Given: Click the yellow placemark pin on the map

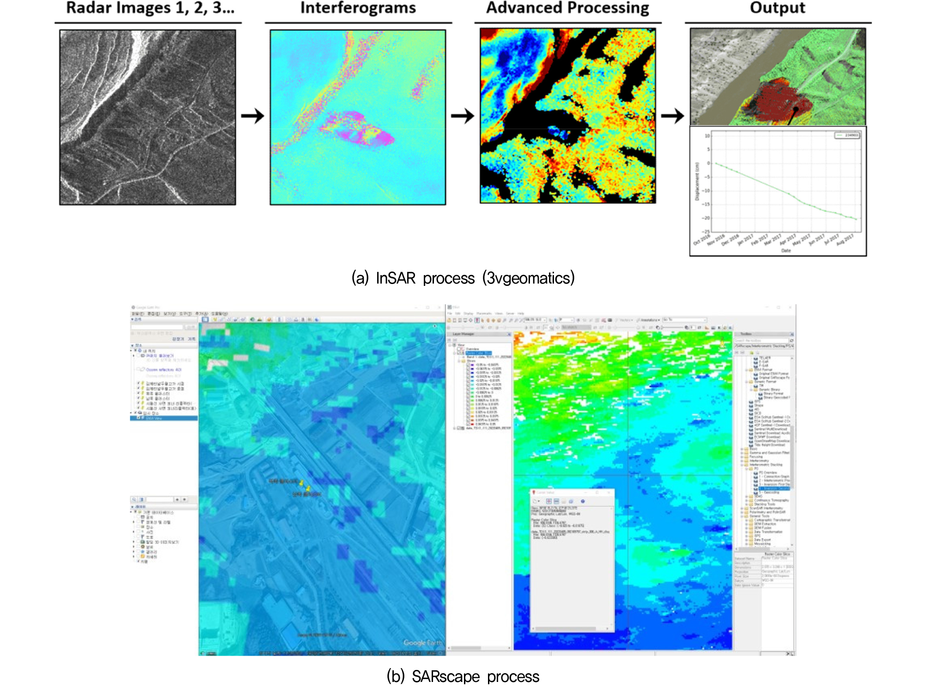Looking at the screenshot, I should point(302,483).
